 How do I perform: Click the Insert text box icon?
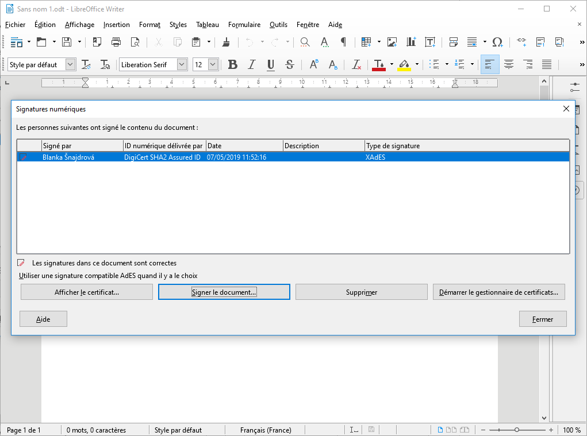430,42
